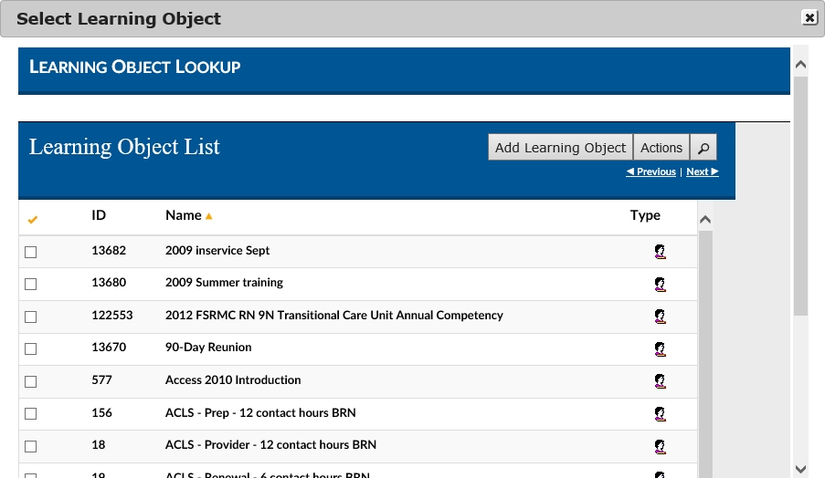Open the Actions dropdown menu
The width and height of the screenshot is (825, 478).
[x=661, y=148]
